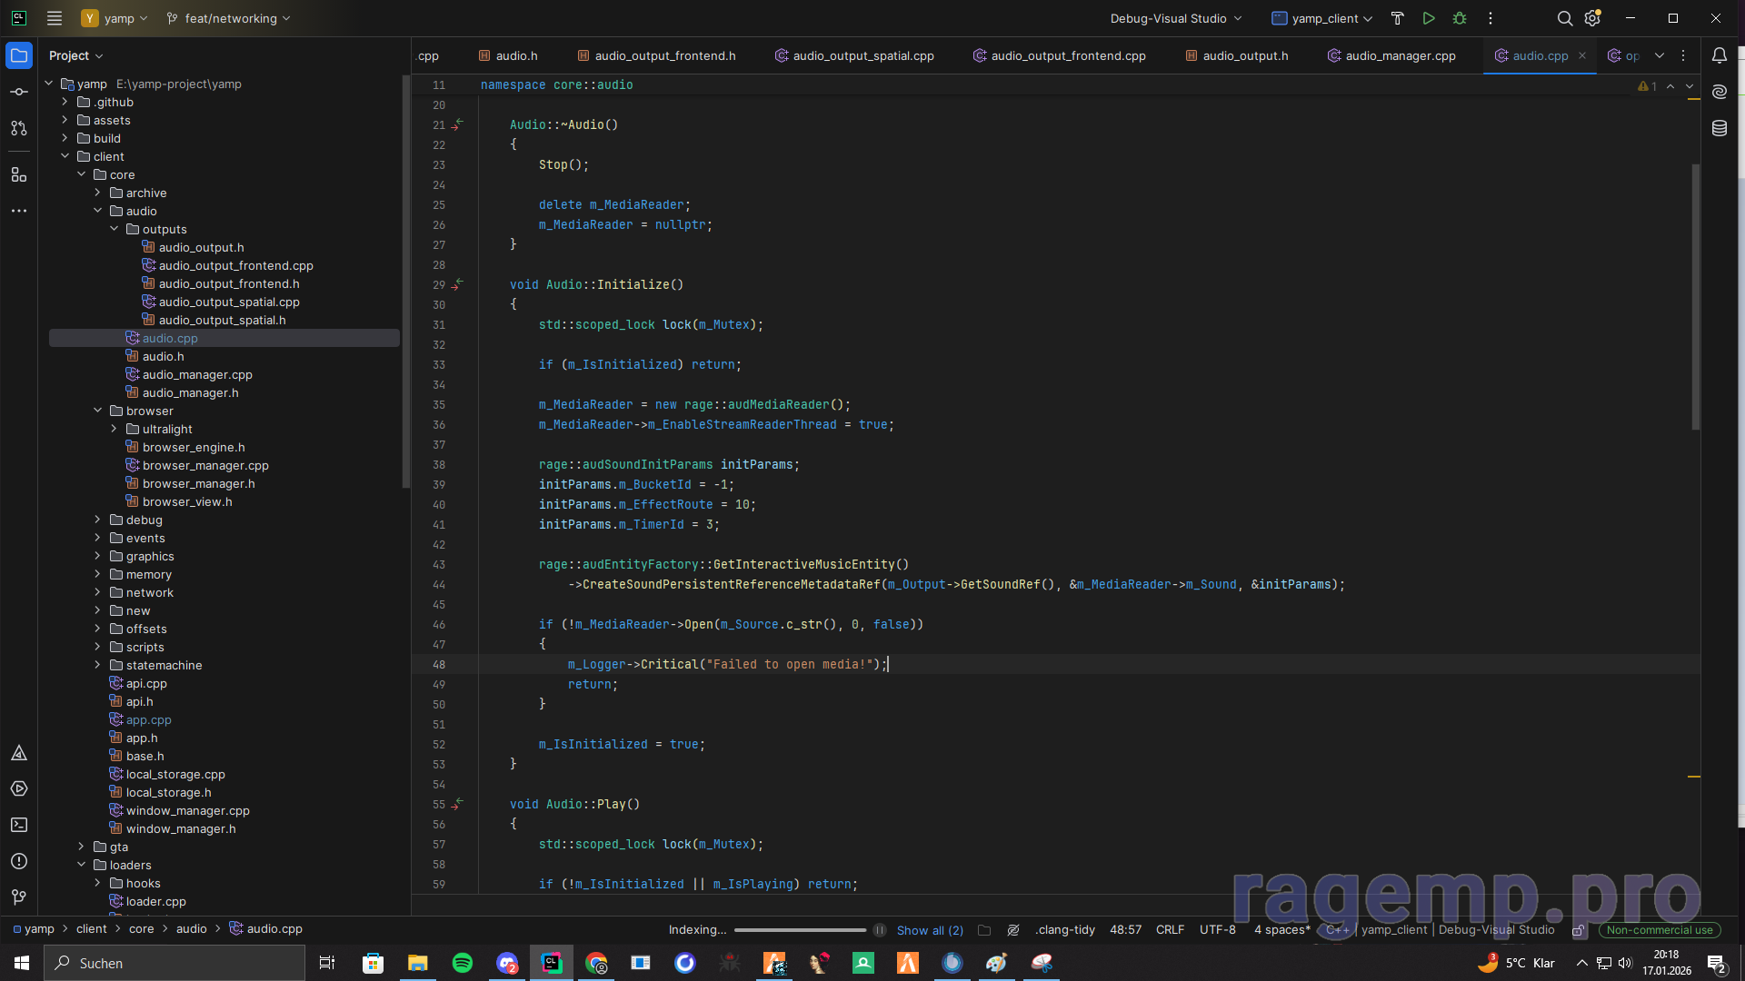Open the feat/networking branch dropdown
The width and height of the screenshot is (1745, 981).
tap(229, 18)
